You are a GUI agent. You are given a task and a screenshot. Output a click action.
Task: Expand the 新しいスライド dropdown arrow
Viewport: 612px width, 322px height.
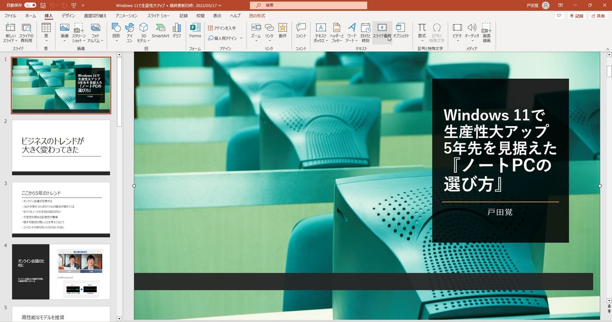click(16, 41)
